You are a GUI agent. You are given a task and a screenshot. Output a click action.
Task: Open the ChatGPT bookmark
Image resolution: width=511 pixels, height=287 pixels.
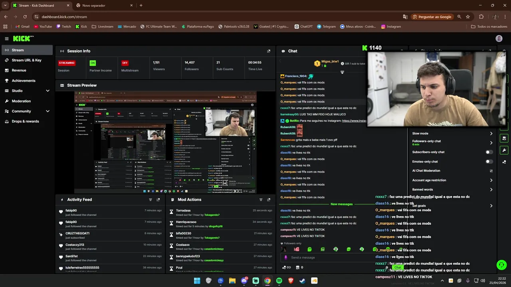[x=303, y=27]
